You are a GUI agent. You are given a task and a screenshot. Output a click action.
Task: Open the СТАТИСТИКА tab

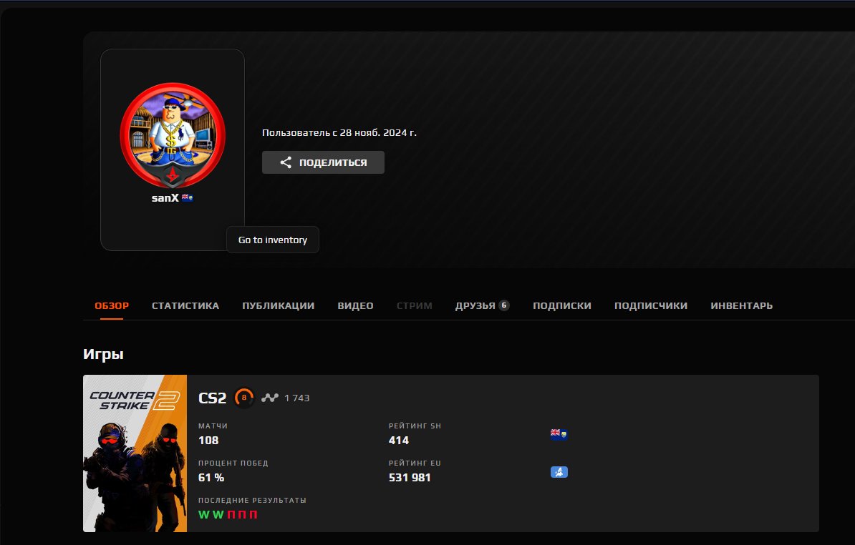185,305
